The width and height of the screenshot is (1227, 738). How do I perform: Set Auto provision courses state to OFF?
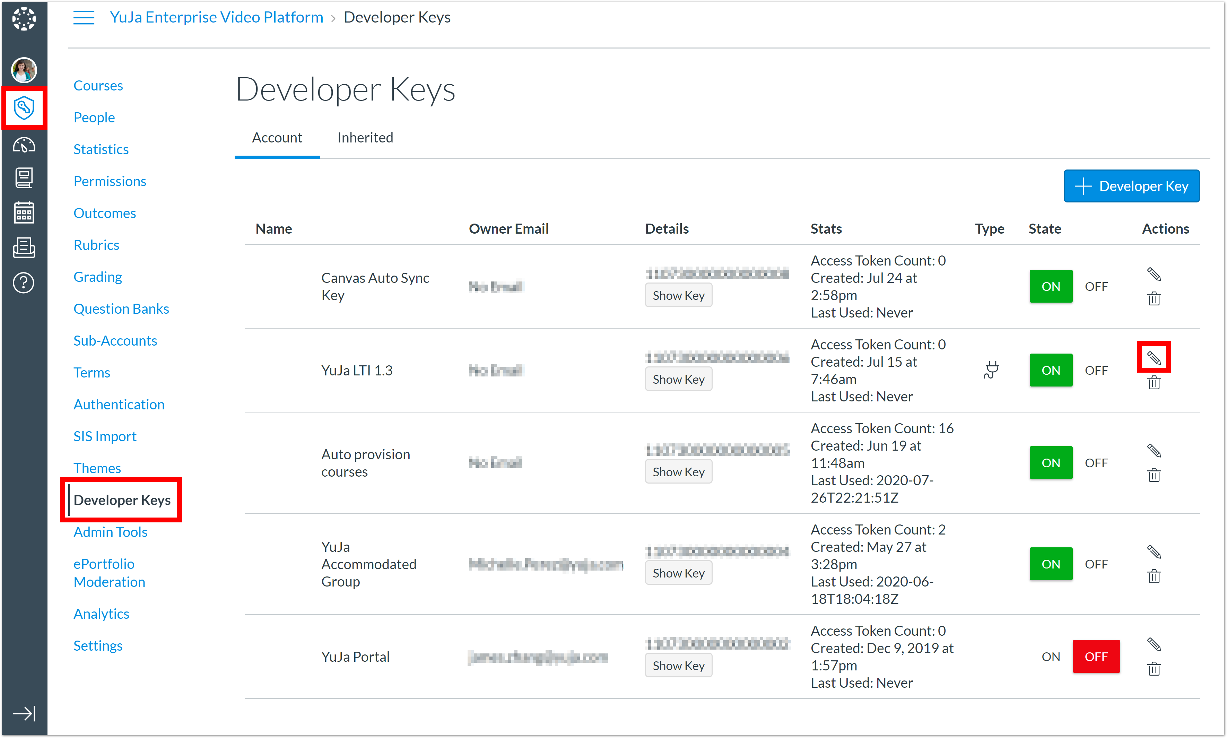click(1096, 463)
